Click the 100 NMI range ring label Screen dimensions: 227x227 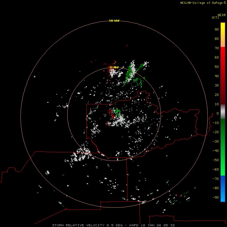pos(114,21)
